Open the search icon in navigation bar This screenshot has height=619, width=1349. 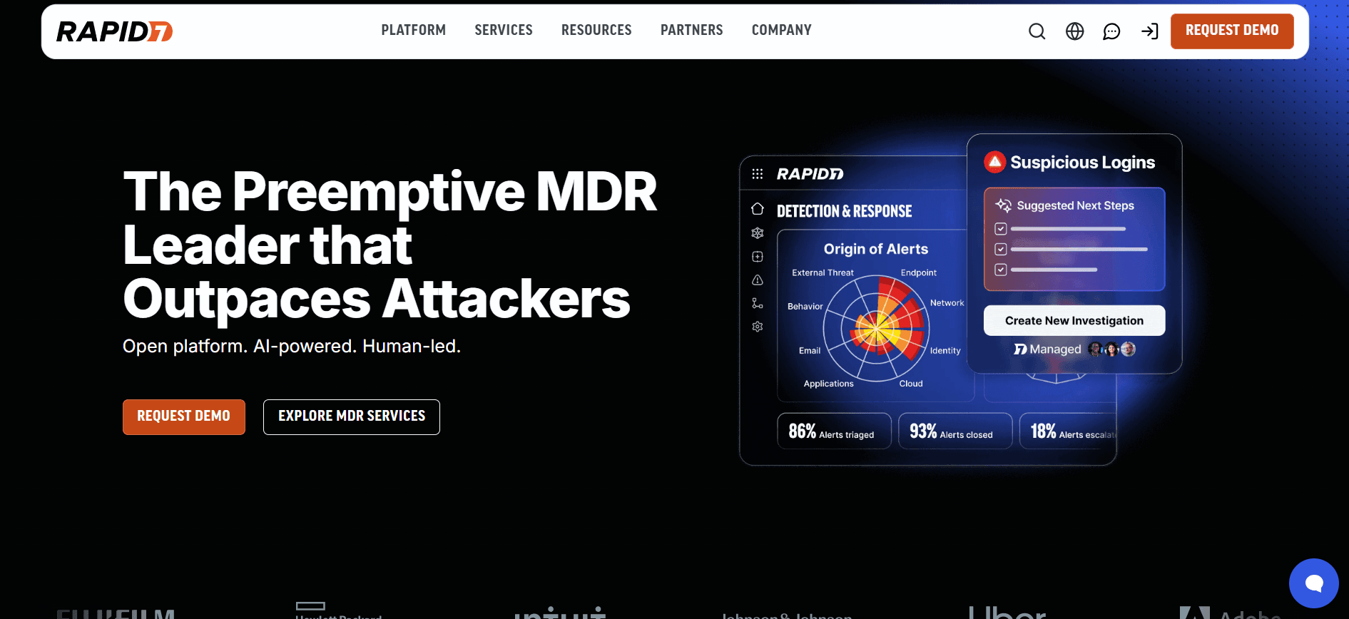coord(1037,31)
